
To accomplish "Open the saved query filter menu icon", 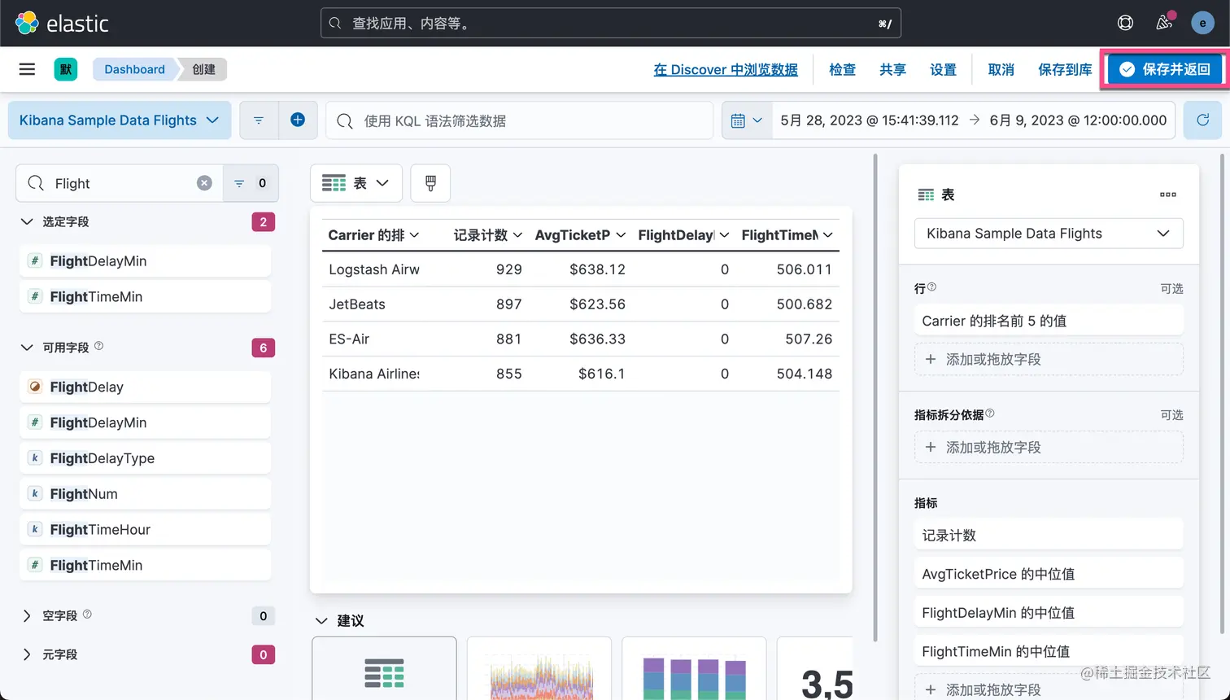I will click(259, 120).
